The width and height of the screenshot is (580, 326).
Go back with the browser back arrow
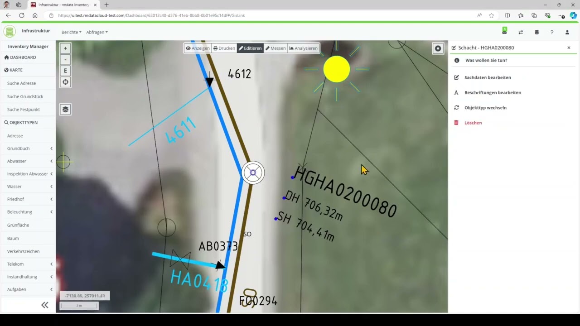8,15
